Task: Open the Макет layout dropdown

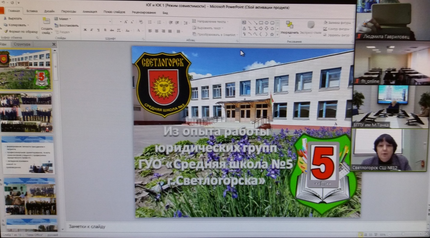Action: [64, 18]
